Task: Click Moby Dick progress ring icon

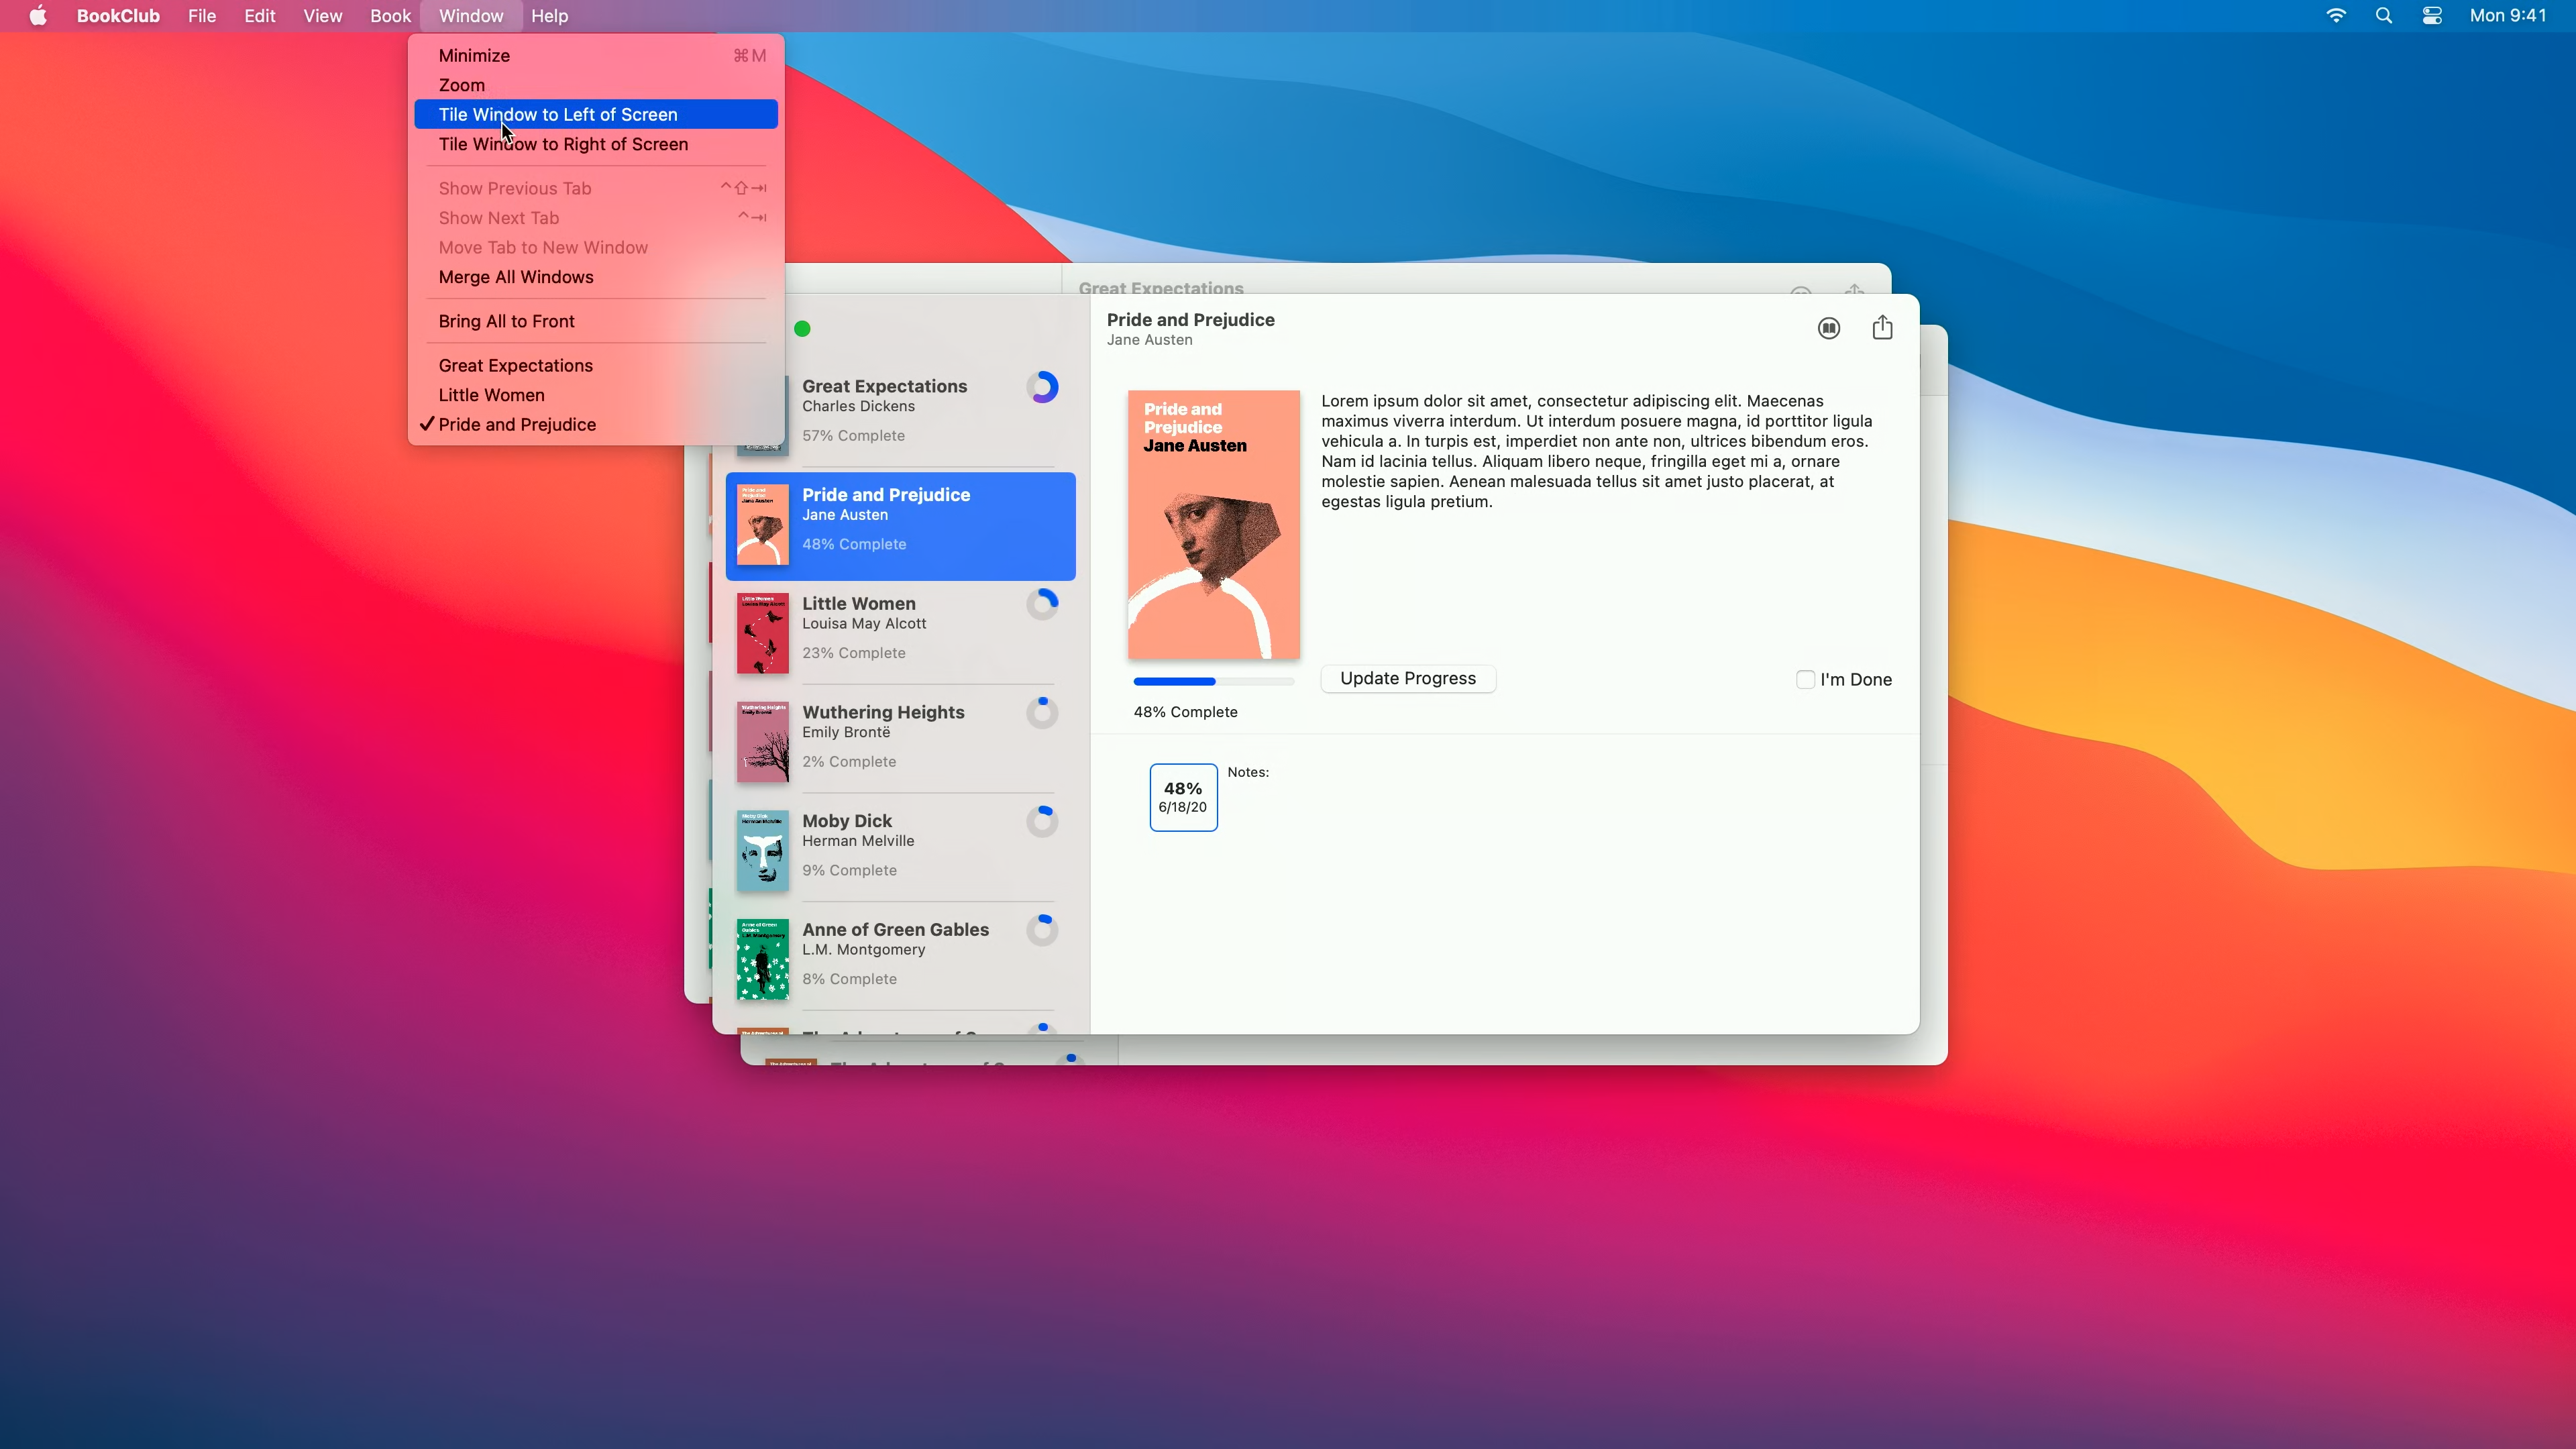Action: pyautogui.click(x=1042, y=821)
